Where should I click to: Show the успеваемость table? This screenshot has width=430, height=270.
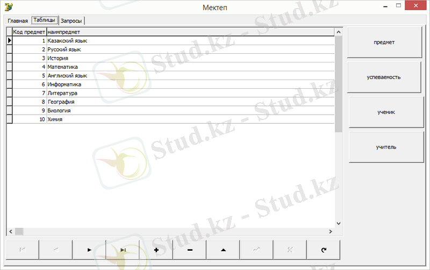pos(384,77)
